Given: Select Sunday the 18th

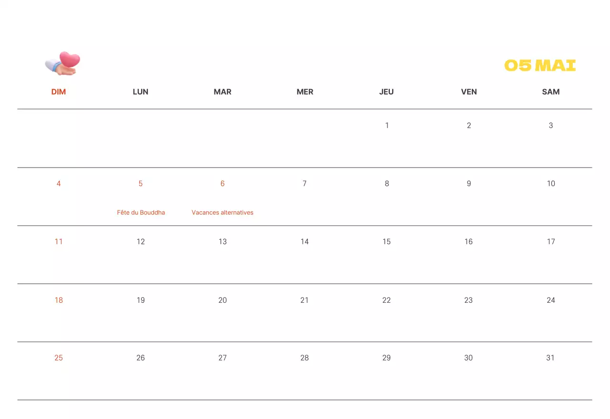Looking at the screenshot, I should 59,300.
